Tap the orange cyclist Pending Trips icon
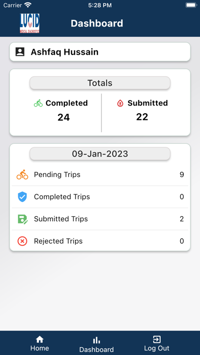 22,174
